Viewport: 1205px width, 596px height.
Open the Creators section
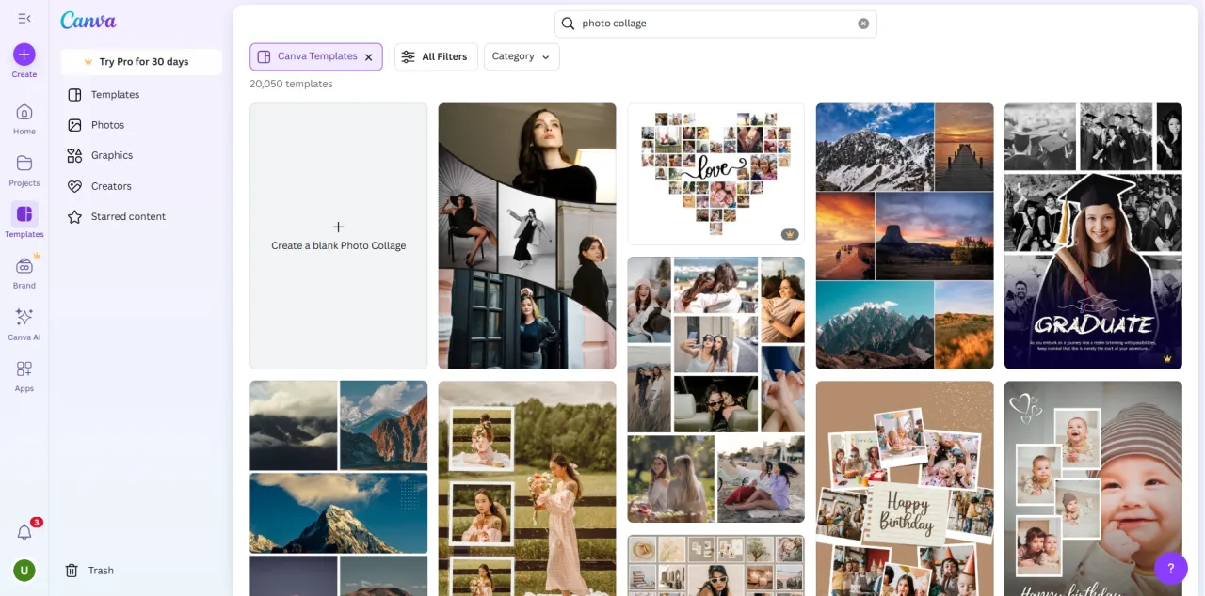tap(110, 185)
